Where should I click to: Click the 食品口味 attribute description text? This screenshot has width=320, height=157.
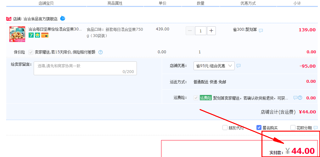point(115,33)
